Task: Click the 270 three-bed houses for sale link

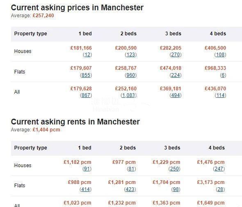Action: pyautogui.click(x=176, y=55)
